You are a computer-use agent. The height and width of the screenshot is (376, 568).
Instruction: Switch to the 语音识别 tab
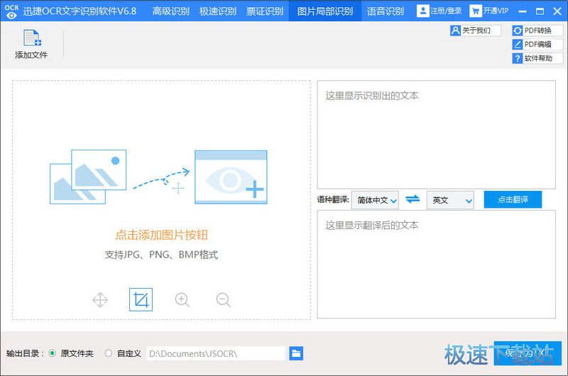[x=386, y=11]
